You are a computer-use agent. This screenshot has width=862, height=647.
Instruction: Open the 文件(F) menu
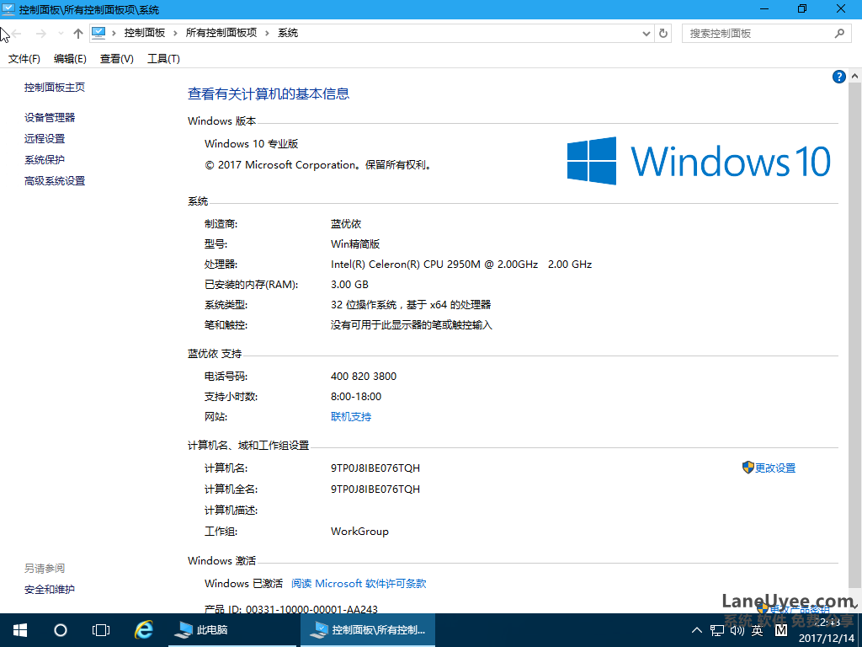tap(24, 59)
